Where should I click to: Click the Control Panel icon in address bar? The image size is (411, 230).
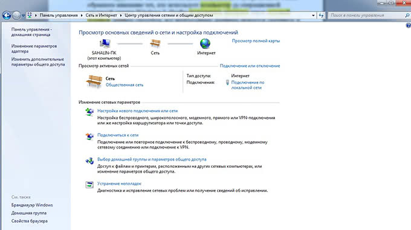point(30,16)
